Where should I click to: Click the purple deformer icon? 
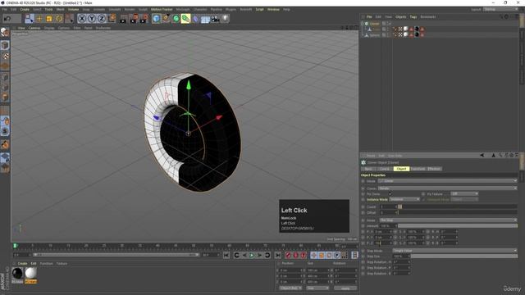(196, 19)
